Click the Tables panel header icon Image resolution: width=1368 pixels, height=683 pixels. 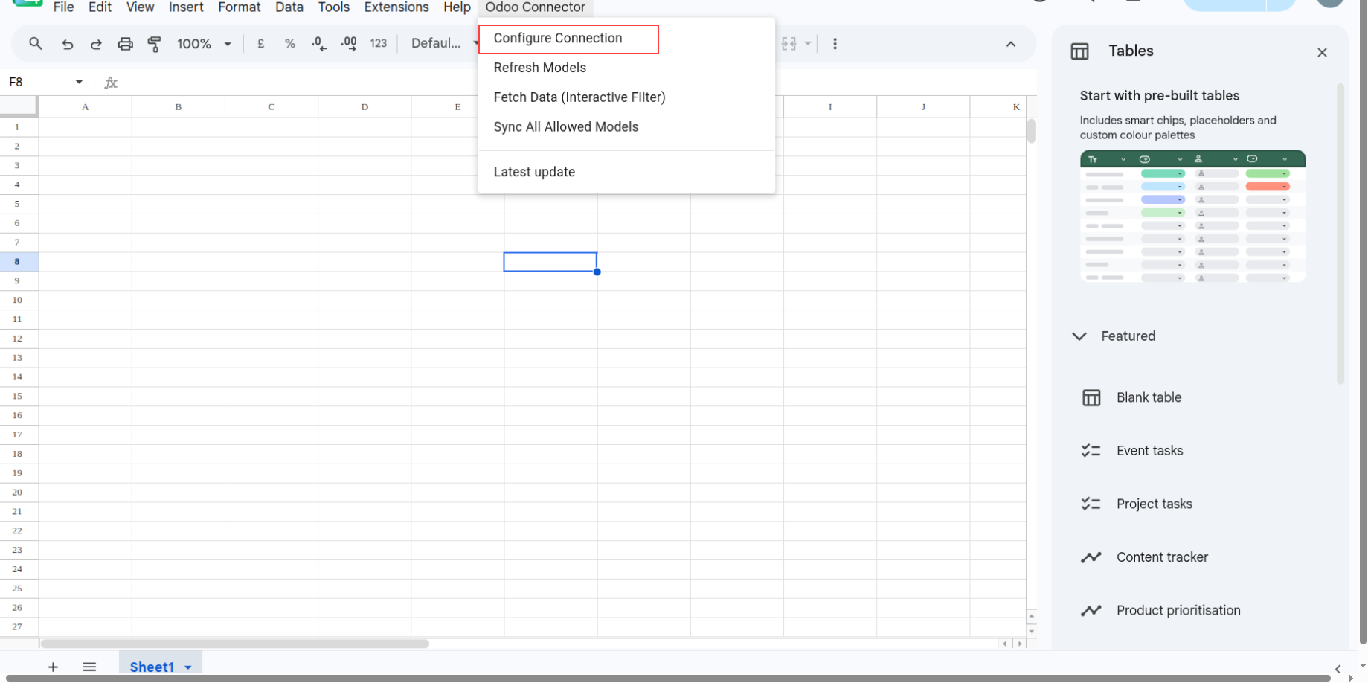pyautogui.click(x=1079, y=51)
